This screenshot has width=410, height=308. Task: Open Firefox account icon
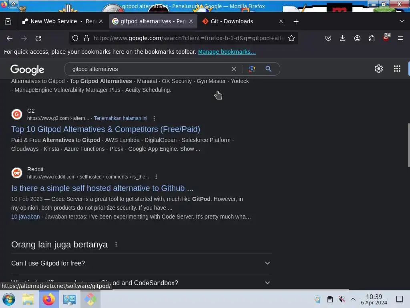tap(357, 38)
